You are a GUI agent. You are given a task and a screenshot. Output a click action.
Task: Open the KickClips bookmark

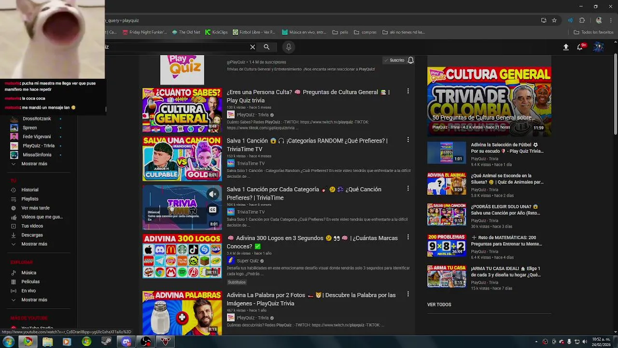(x=216, y=32)
